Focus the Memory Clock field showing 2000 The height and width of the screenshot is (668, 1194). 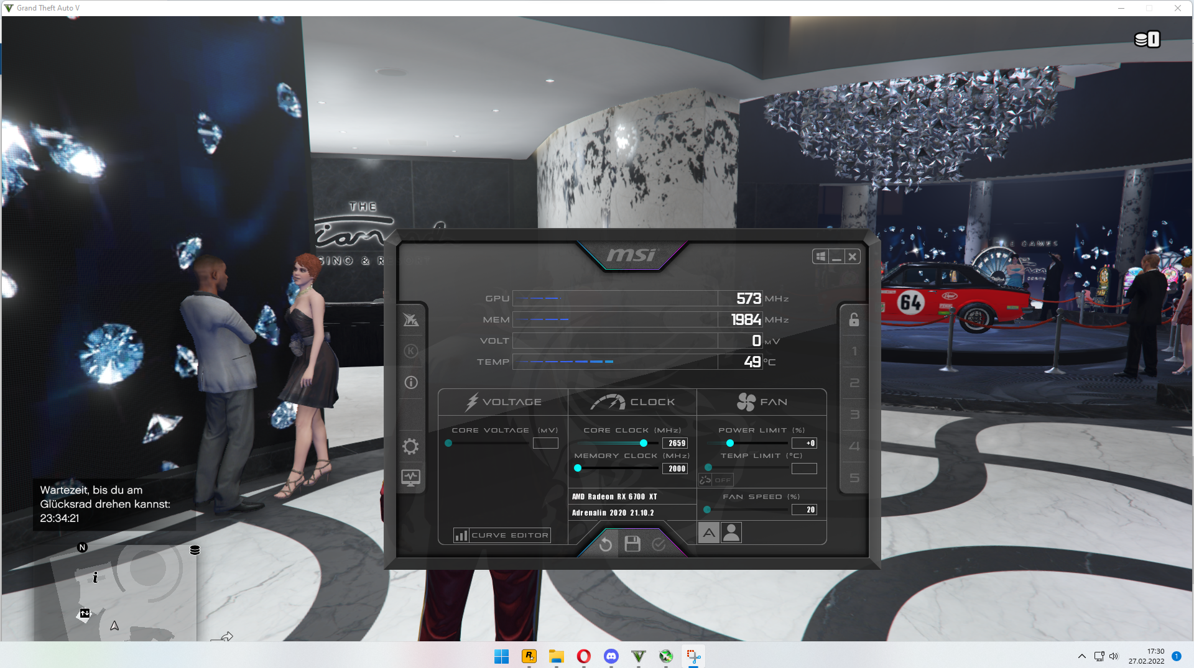(x=675, y=469)
